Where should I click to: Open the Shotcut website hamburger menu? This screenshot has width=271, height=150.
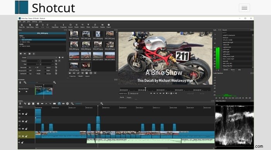[x=244, y=8]
